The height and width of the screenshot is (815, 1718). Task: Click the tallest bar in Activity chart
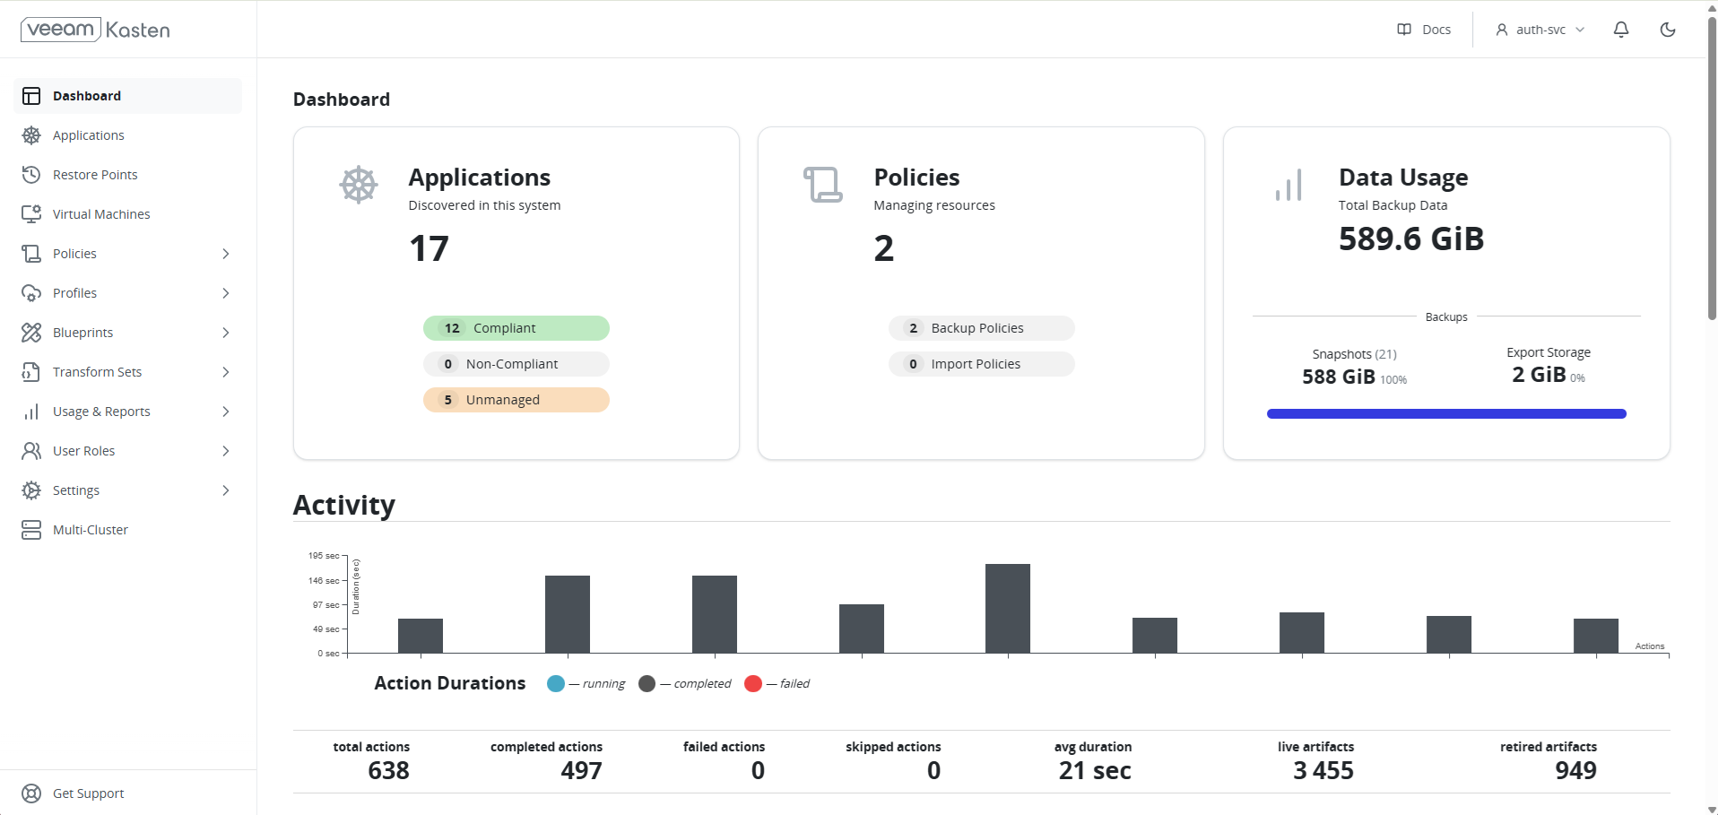(x=1007, y=608)
